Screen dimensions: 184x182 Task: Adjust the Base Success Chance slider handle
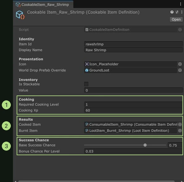click(145, 145)
